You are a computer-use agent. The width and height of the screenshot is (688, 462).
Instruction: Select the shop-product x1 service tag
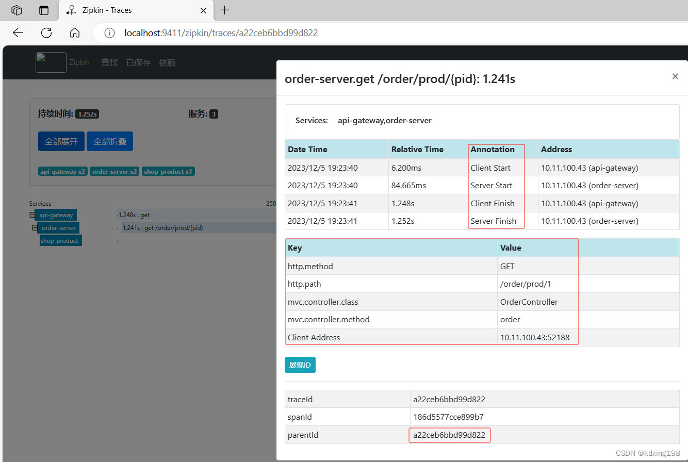168,172
